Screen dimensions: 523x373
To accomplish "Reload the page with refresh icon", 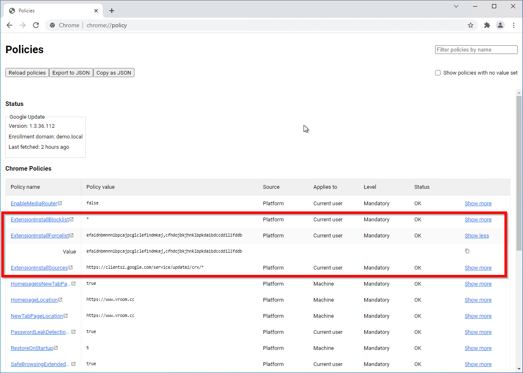I will tap(36, 25).
